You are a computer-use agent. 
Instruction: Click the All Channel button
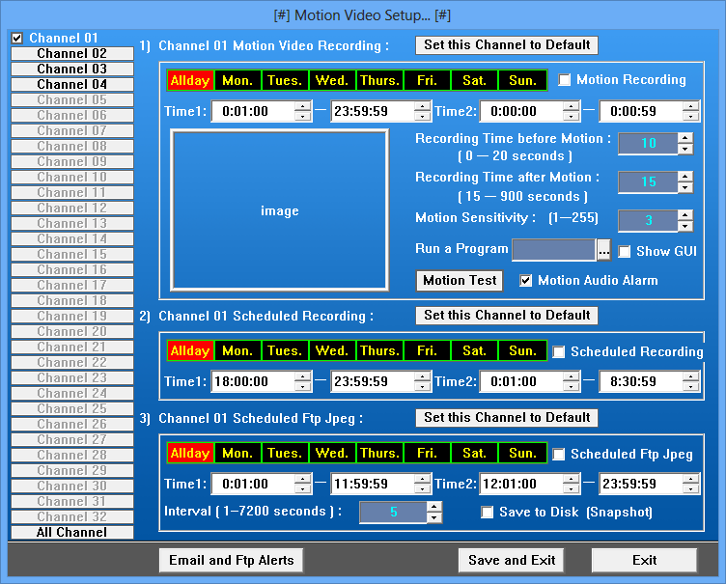[x=72, y=533]
